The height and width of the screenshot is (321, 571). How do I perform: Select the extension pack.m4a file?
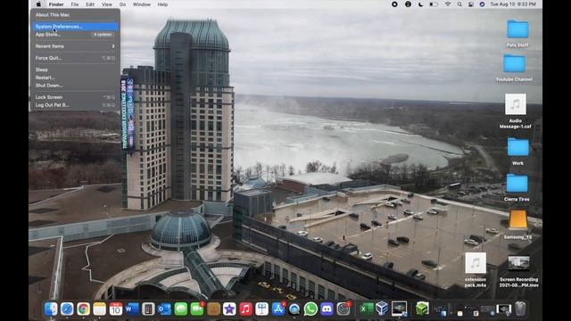(476, 263)
